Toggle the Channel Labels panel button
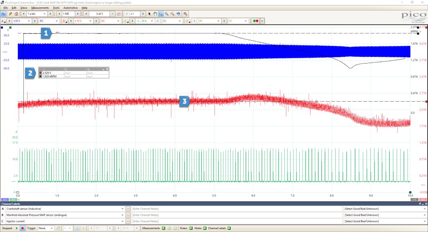The height and width of the screenshot is (232, 428). pyautogui.click(x=229, y=228)
